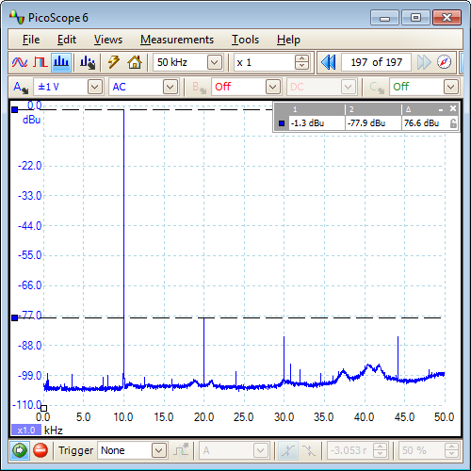Click the zoom factor x 1 stepper
Screen dimensions: 471x471
(301, 62)
